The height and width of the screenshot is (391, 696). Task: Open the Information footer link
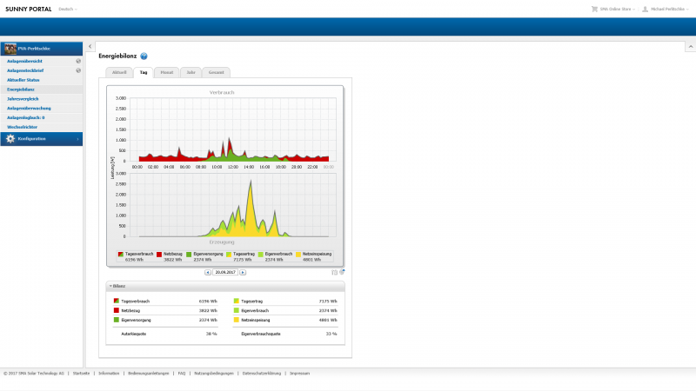(109, 374)
